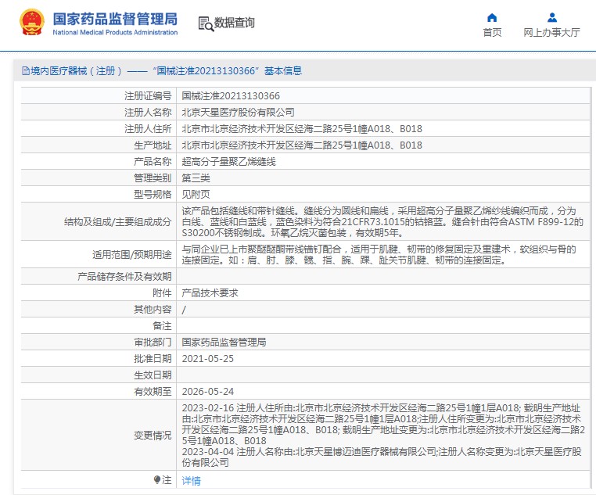
Task: Click approving department 国家药品监督管理局 cell
Action: point(224,342)
